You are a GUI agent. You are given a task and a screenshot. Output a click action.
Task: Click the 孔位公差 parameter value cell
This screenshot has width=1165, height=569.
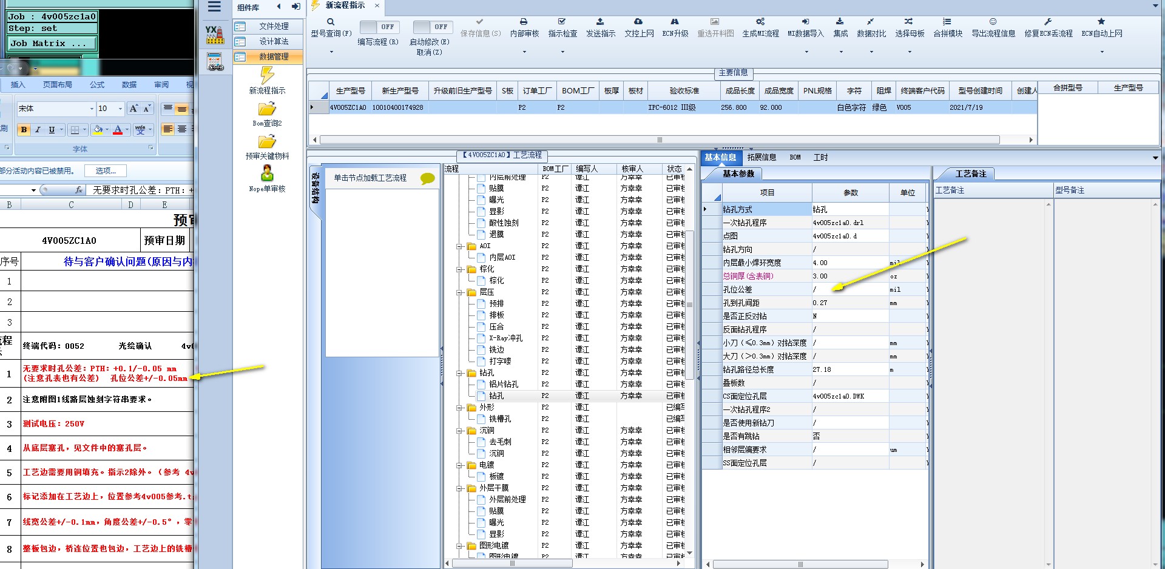(850, 289)
